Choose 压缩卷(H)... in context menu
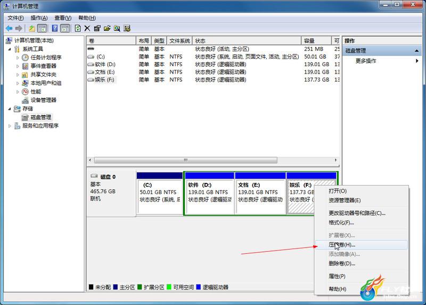 [361, 245]
